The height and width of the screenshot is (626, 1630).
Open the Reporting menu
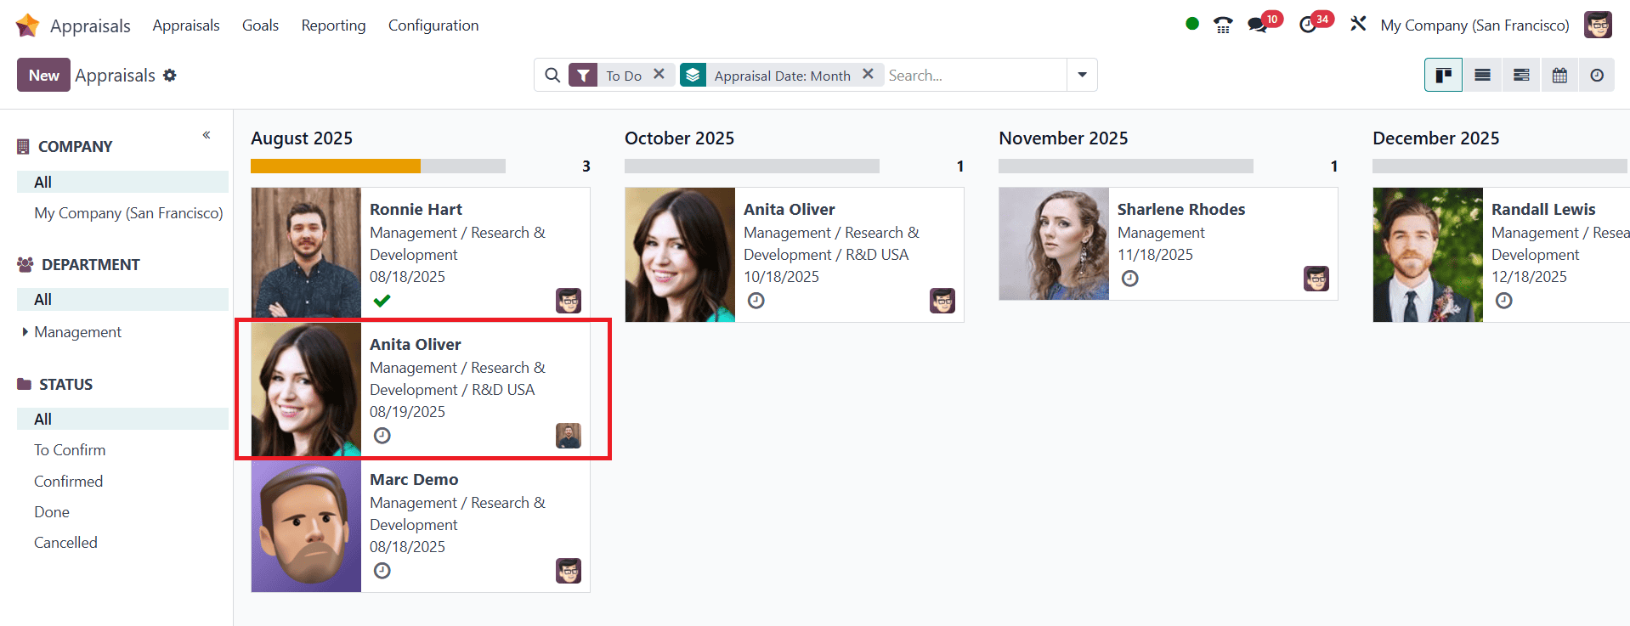333,25
